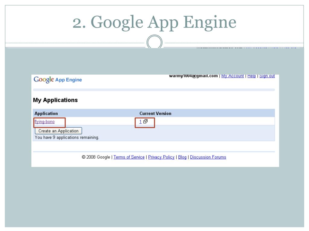This screenshot has width=309, height=231.
Task: Open the Blog link
Action: (182, 157)
